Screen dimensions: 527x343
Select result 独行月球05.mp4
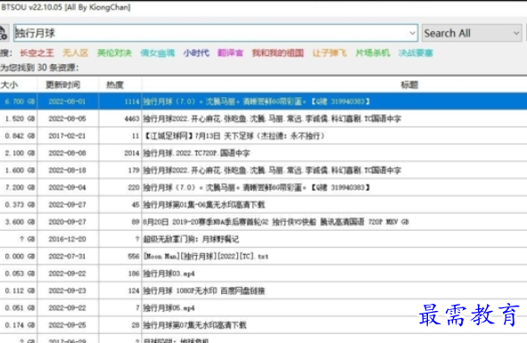point(264,307)
